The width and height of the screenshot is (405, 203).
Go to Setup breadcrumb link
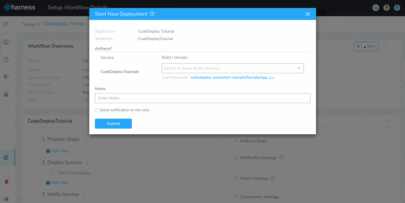(x=29, y=24)
